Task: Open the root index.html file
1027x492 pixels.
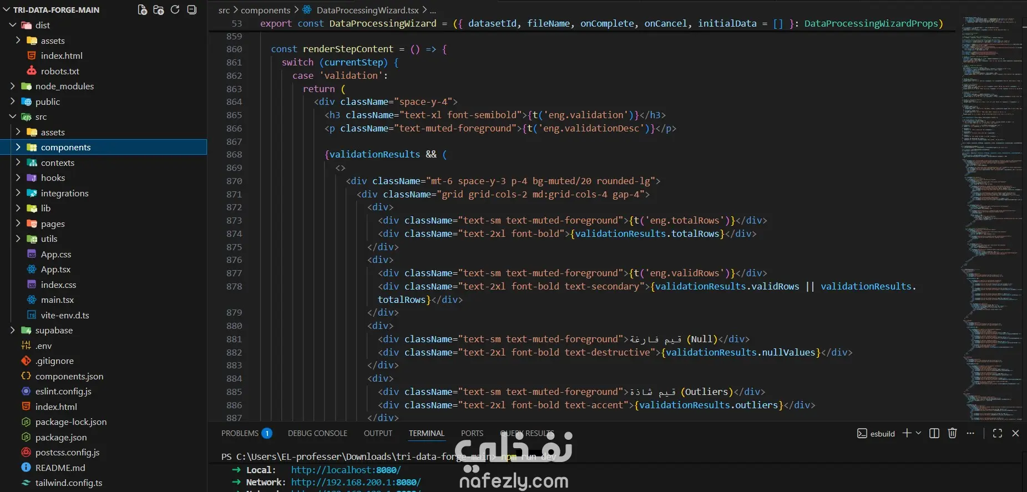Action: [56, 407]
